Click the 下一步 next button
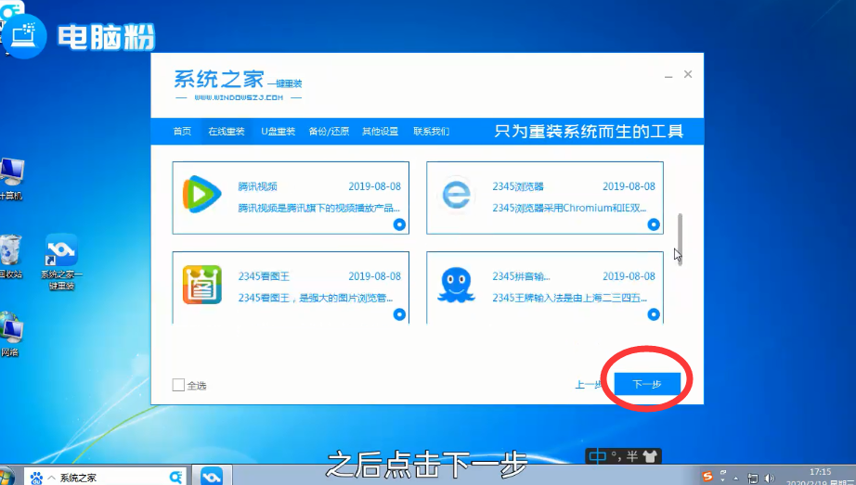Viewport: 856px width, 485px height. tap(647, 384)
